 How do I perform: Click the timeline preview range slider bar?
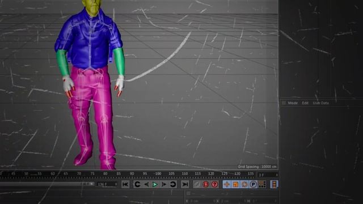tap(47, 184)
